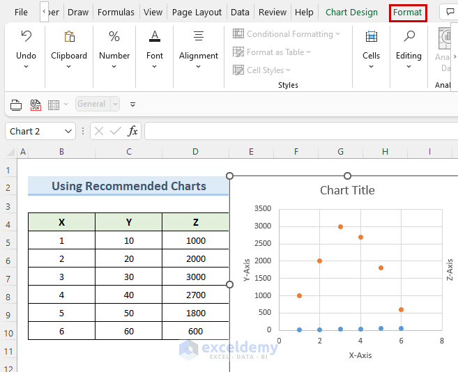Switch to the Data tab
This screenshot has height=372, width=458.
(240, 13)
